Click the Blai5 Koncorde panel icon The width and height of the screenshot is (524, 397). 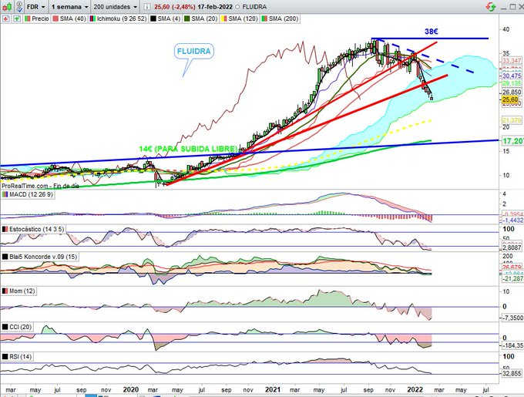(5, 257)
